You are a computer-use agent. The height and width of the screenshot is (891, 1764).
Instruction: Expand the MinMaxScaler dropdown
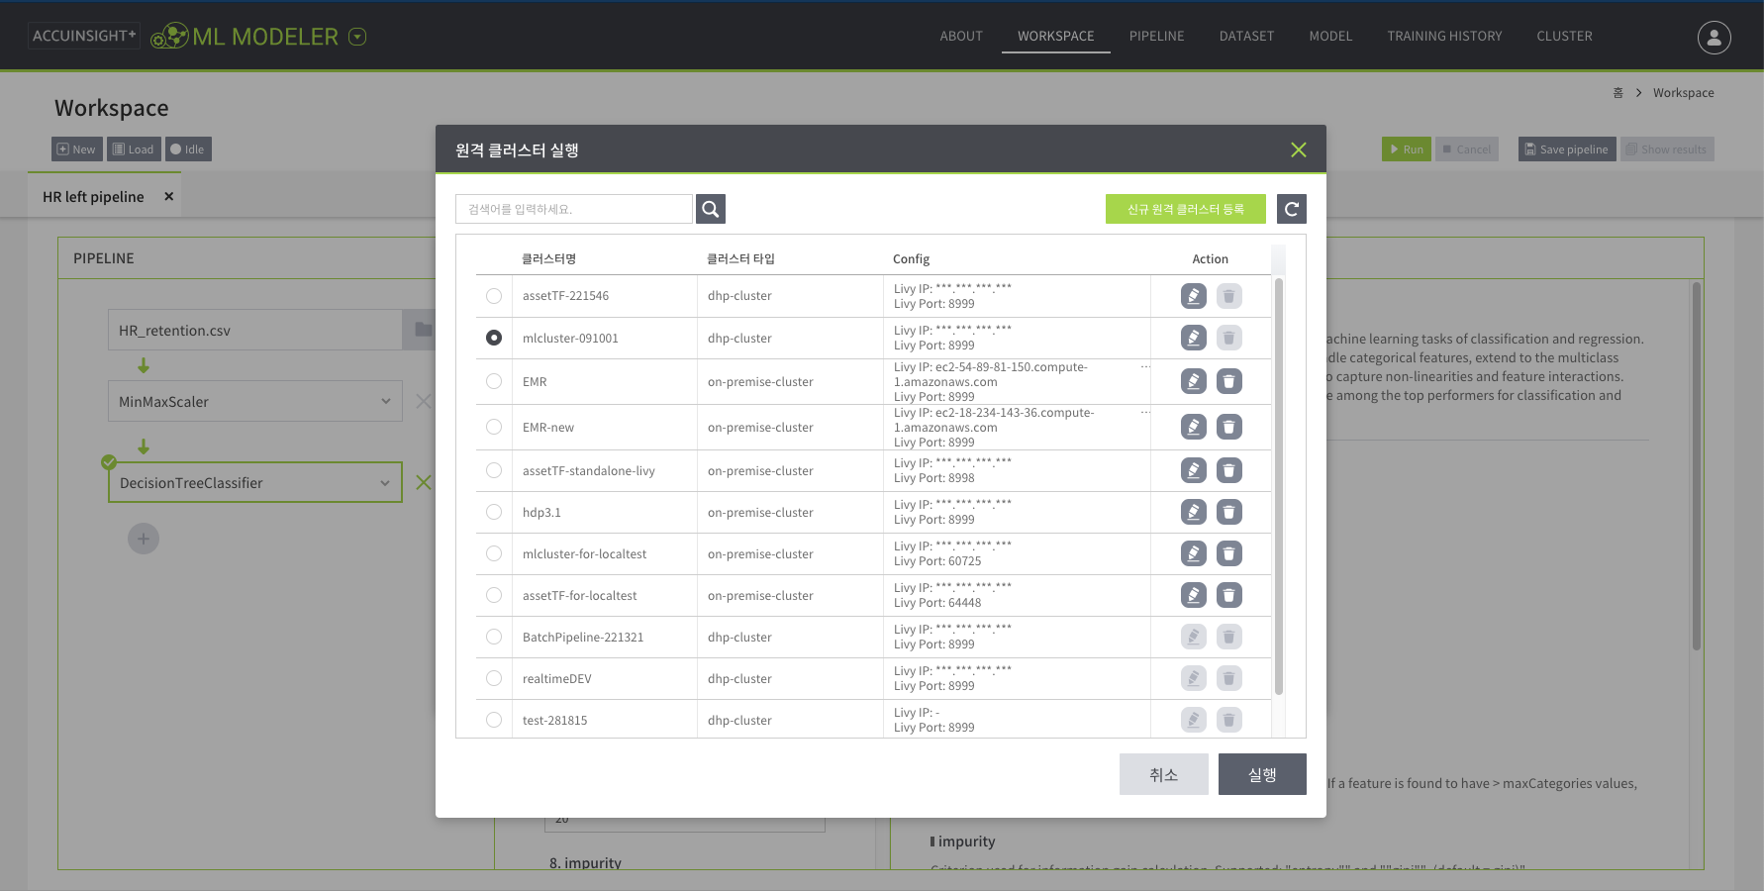point(386,401)
